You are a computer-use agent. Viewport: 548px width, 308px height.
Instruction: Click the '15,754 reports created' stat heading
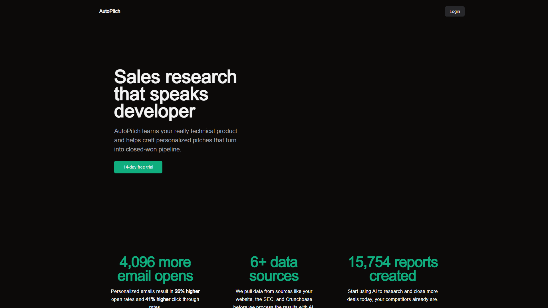393,269
